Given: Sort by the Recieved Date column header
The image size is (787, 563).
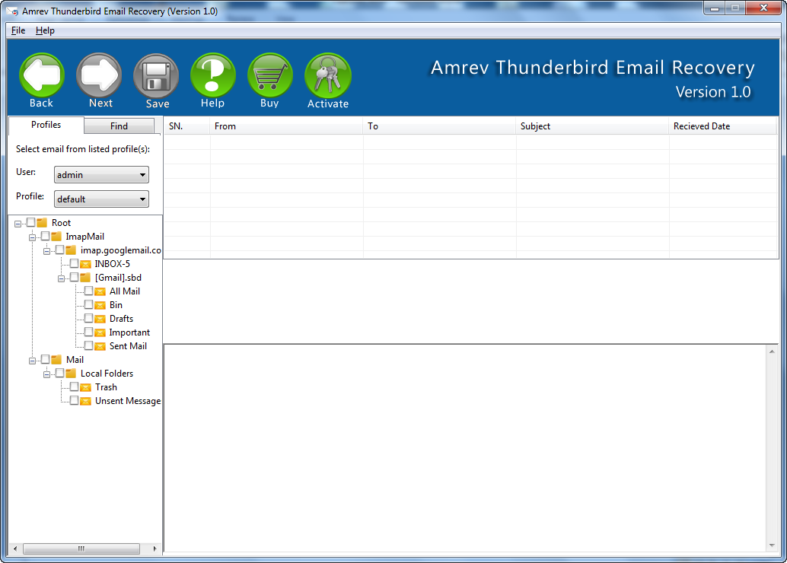Looking at the screenshot, I should point(723,126).
